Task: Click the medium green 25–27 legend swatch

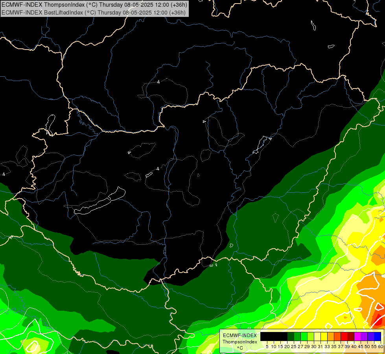Action: pos(297,336)
